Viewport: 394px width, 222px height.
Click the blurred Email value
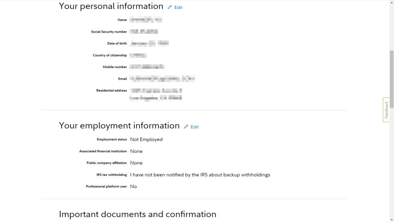(x=162, y=78)
